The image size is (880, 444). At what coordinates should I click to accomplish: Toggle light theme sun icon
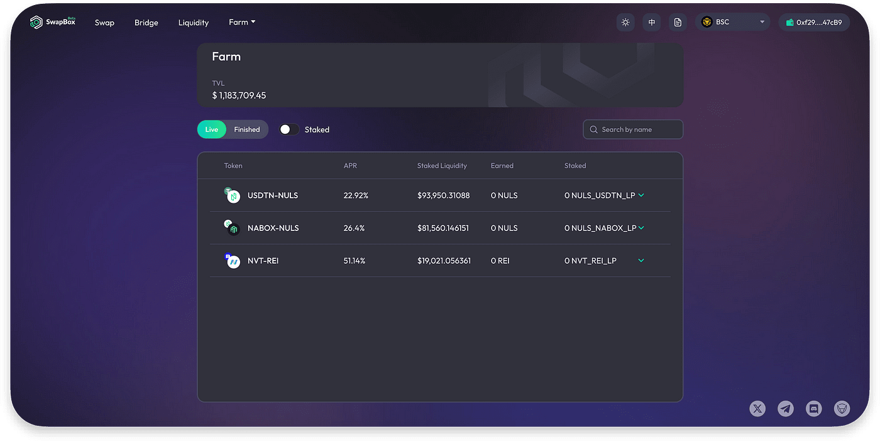point(625,22)
